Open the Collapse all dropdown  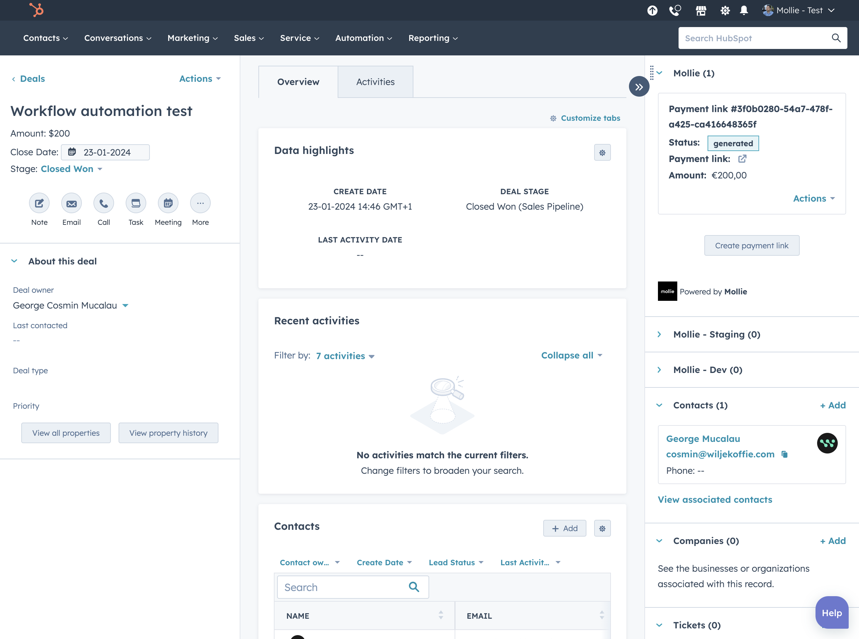click(x=572, y=355)
